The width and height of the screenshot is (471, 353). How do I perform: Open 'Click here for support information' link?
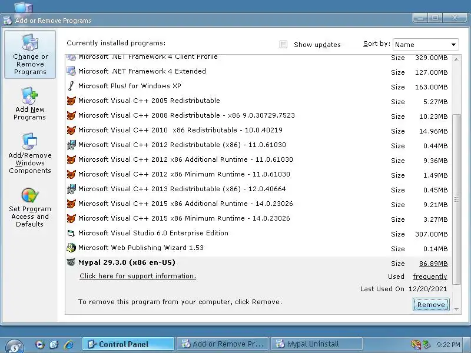(138, 276)
